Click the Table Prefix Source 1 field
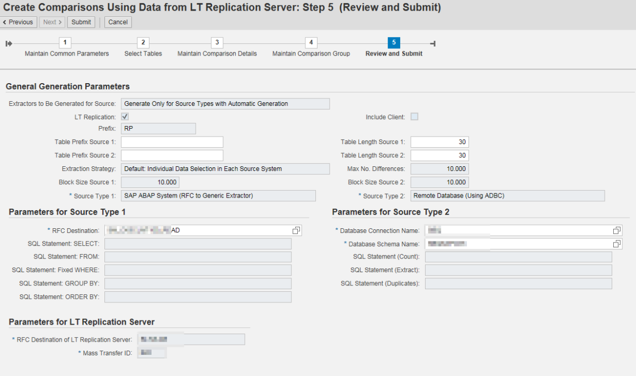This screenshot has width=636, height=376. coord(172,142)
